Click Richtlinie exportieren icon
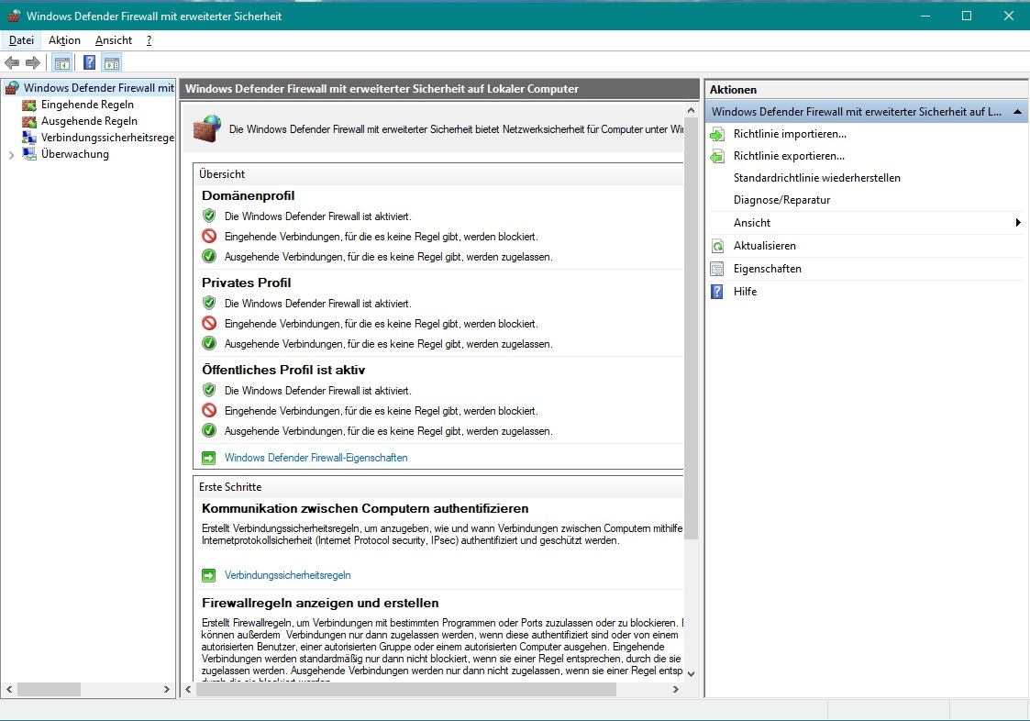This screenshot has height=721, width=1030. [x=717, y=156]
